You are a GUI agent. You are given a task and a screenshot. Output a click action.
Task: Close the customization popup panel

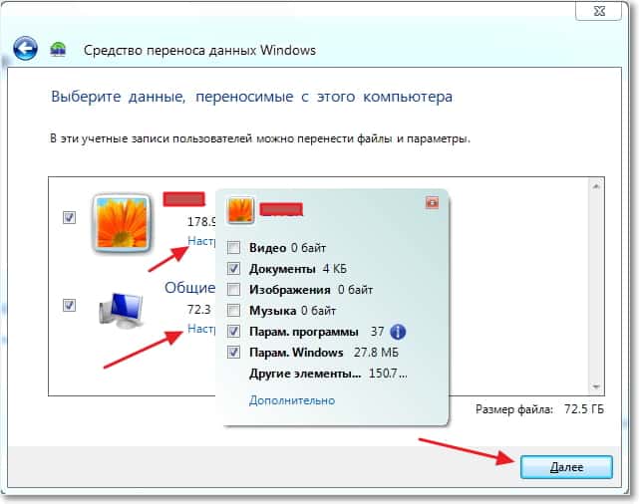pyautogui.click(x=432, y=202)
